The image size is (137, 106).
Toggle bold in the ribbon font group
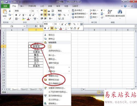[16, 15]
